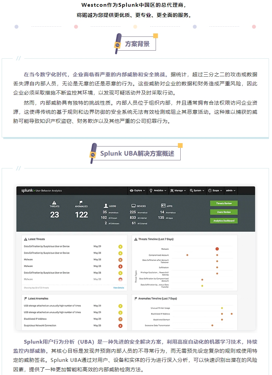Open the Scope dropdown menu

(x=215, y=191)
